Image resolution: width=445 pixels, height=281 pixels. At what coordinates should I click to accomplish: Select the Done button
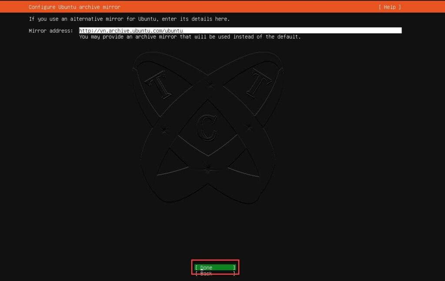216,268
